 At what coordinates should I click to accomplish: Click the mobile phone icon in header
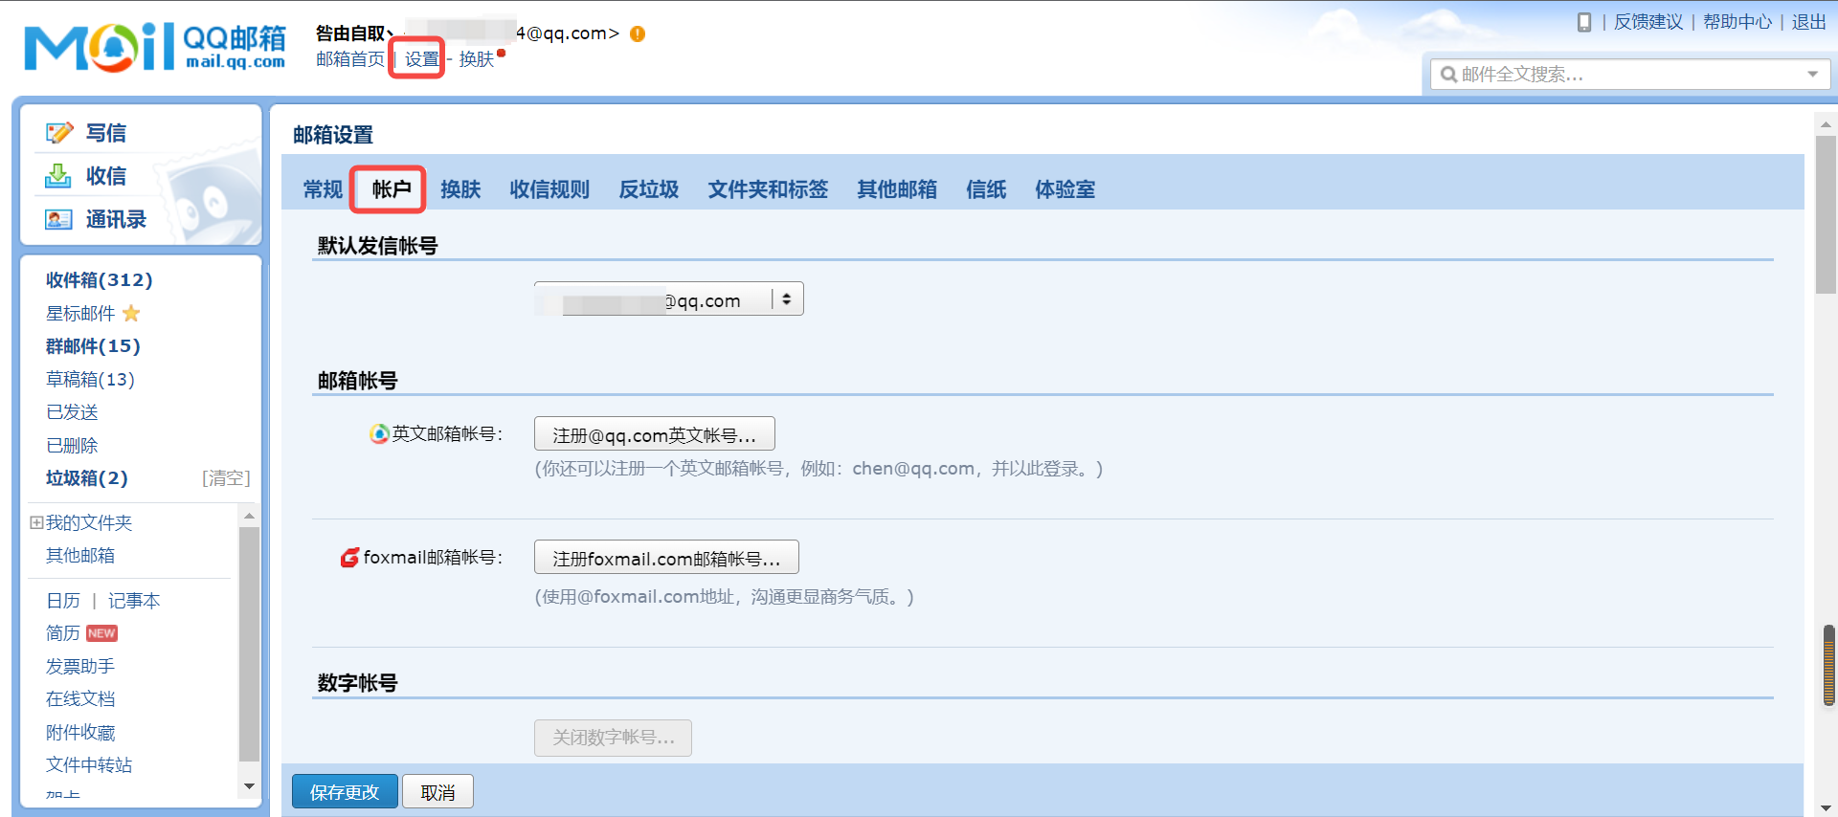pyautogui.click(x=1584, y=22)
